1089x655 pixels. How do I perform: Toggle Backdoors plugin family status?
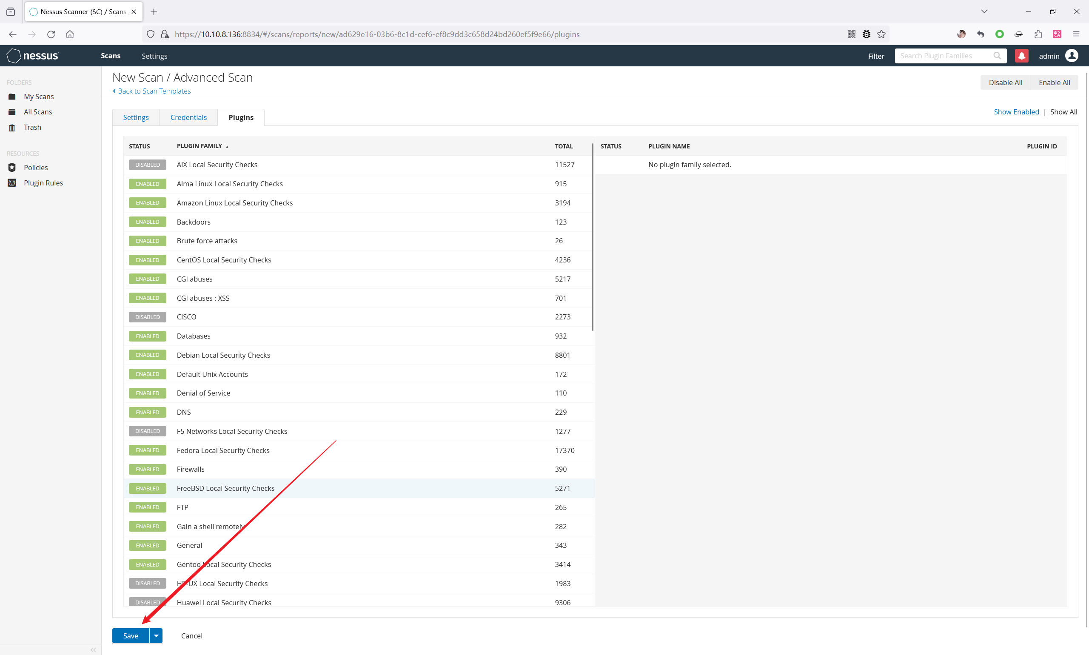[x=148, y=222]
